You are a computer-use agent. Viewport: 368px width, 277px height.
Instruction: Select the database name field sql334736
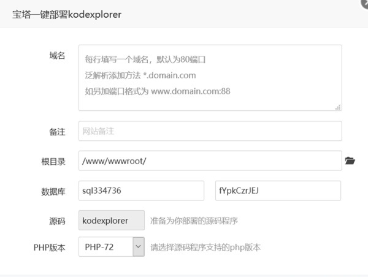141,191
